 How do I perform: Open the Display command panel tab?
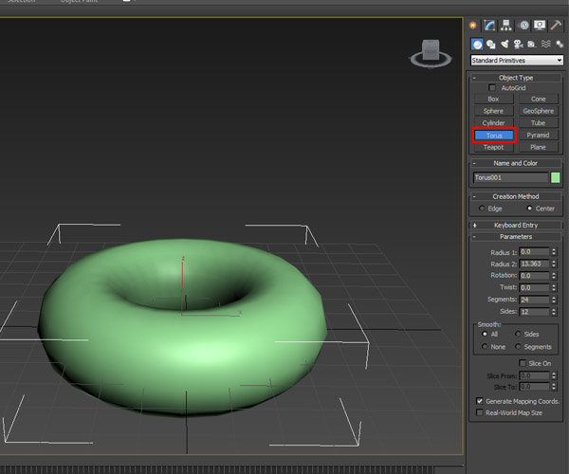point(540,26)
